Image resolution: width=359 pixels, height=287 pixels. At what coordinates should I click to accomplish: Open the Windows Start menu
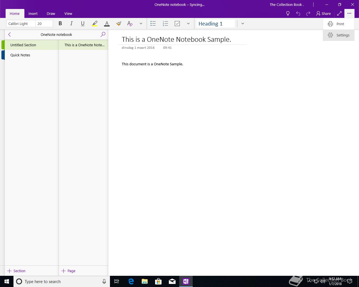tap(7, 281)
